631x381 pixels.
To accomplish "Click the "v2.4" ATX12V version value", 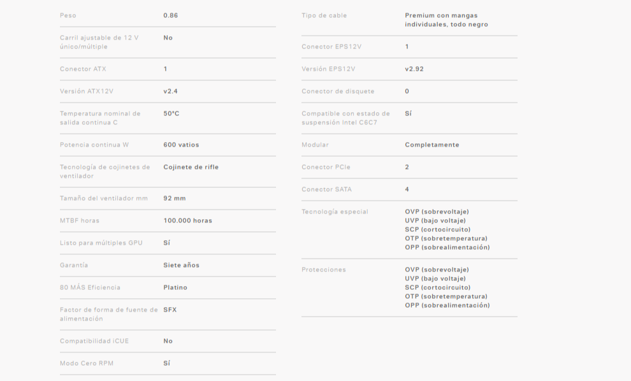I will (170, 91).
